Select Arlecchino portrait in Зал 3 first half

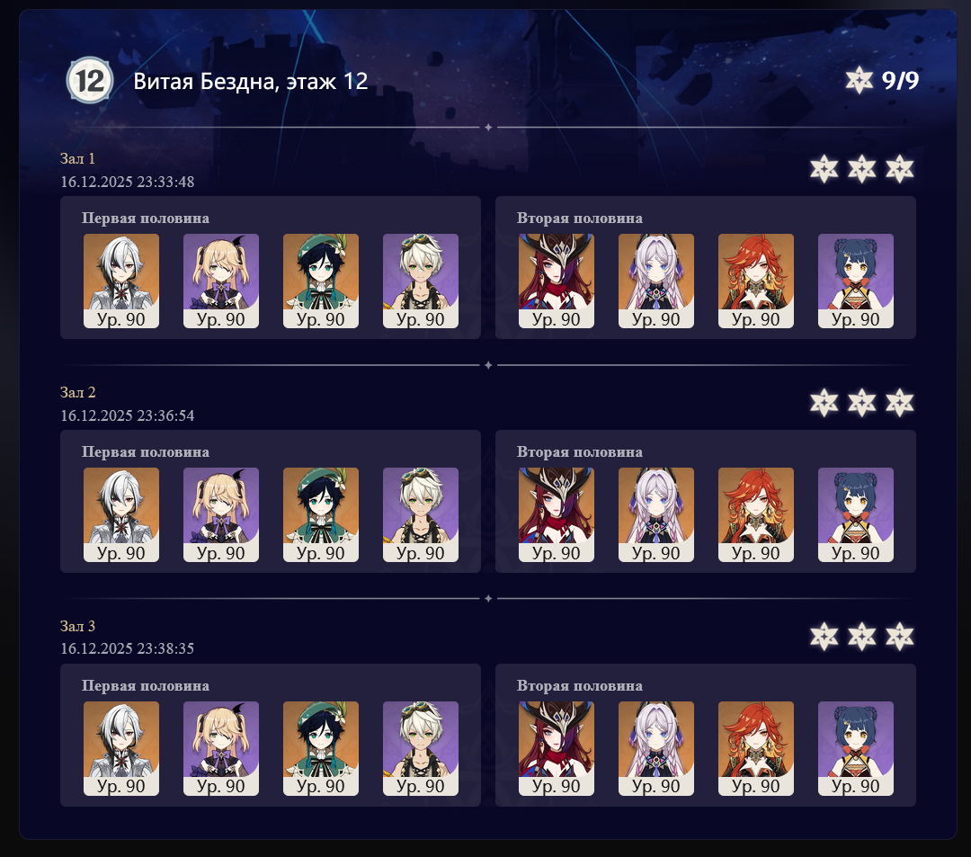click(x=121, y=748)
